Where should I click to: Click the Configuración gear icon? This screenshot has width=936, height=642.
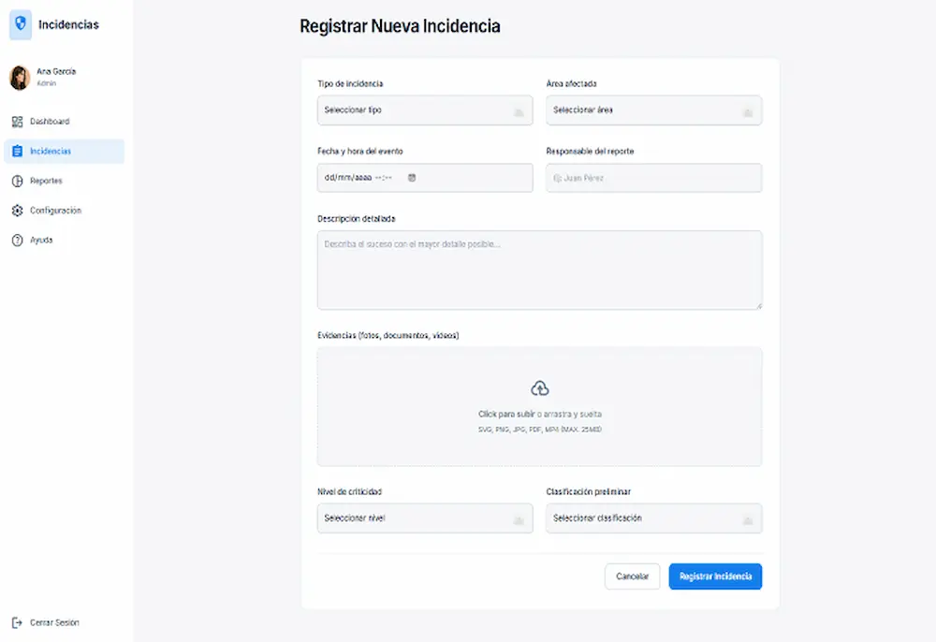[18, 210]
